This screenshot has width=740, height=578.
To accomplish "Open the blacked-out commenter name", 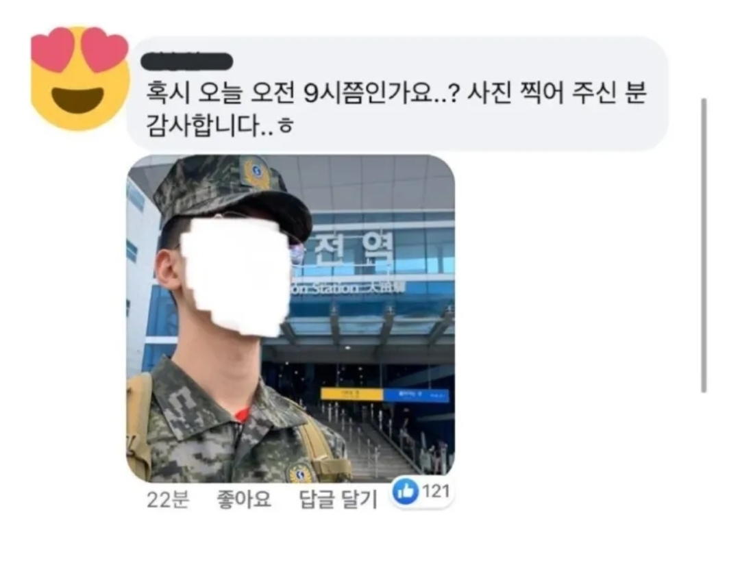I will click(187, 62).
